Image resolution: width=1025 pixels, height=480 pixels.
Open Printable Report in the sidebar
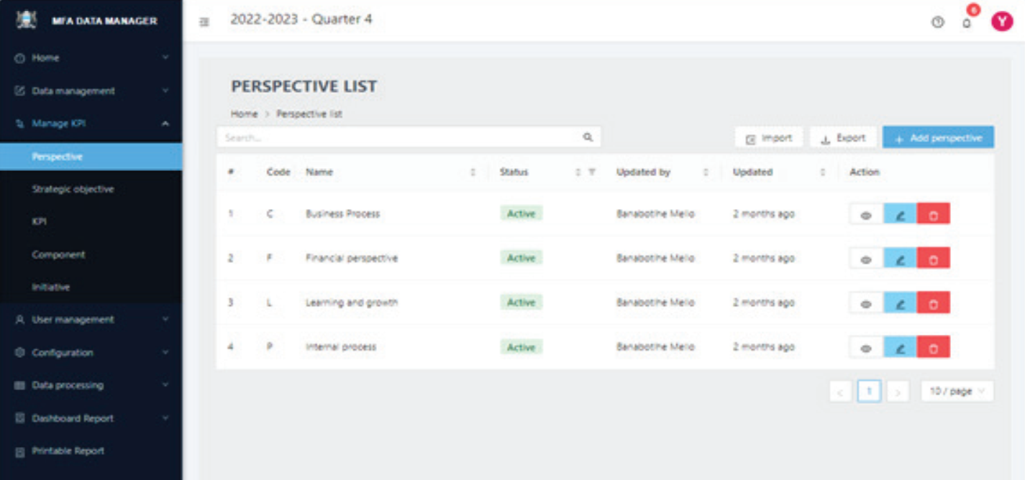point(91,451)
